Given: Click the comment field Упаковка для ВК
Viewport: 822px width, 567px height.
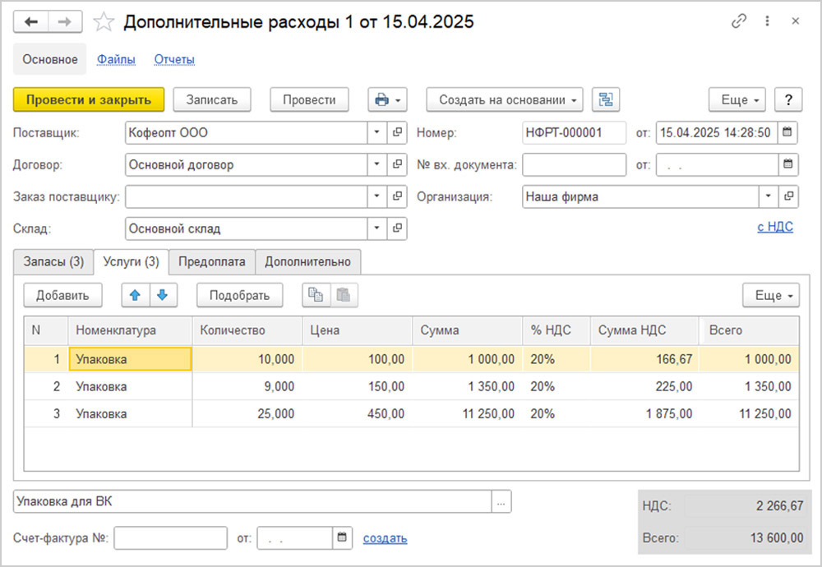Looking at the screenshot, I should [252, 501].
